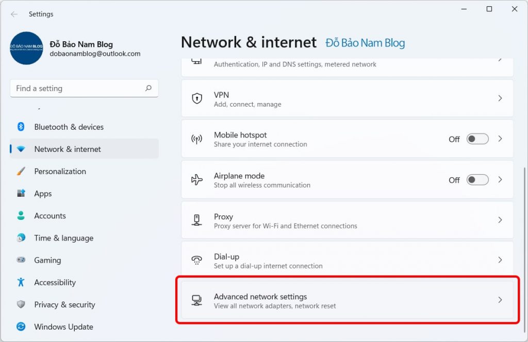This screenshot has height=342, width=528.
Task: Maximize the Settings window
Action: point(489,9)
